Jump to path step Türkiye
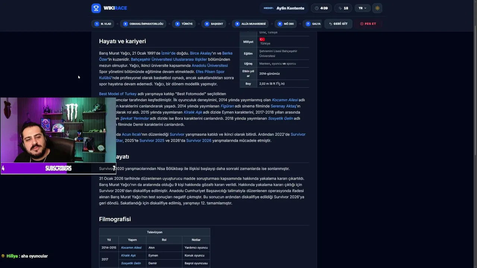Screen dimensions: 477x268 click(x=184, y=24)
